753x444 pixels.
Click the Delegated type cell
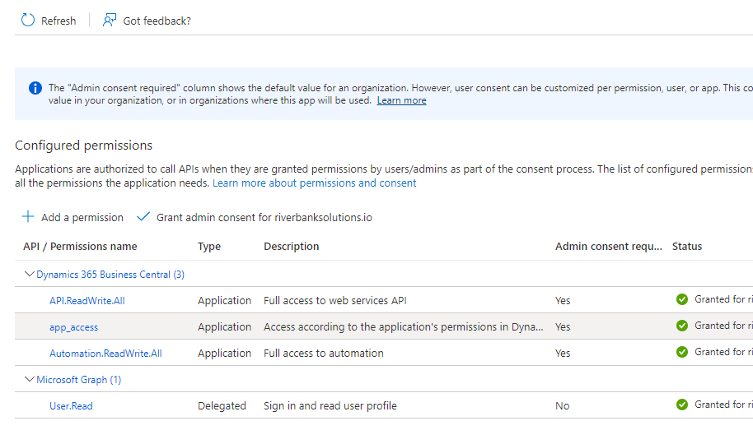pyautogui.click(x=222, y=406)
